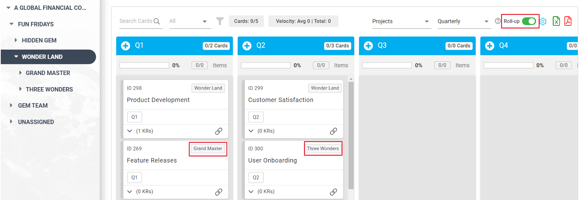Turn off the Roll-up toggle
Viewport: 579px width, 200px height.
coord(529,21)
